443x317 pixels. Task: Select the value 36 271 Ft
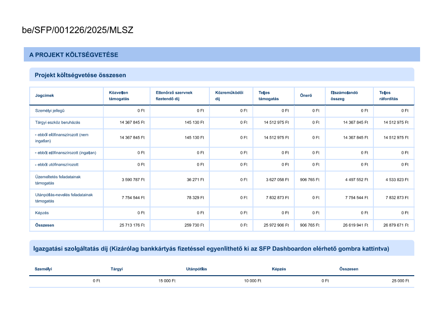tap(195, 180)
